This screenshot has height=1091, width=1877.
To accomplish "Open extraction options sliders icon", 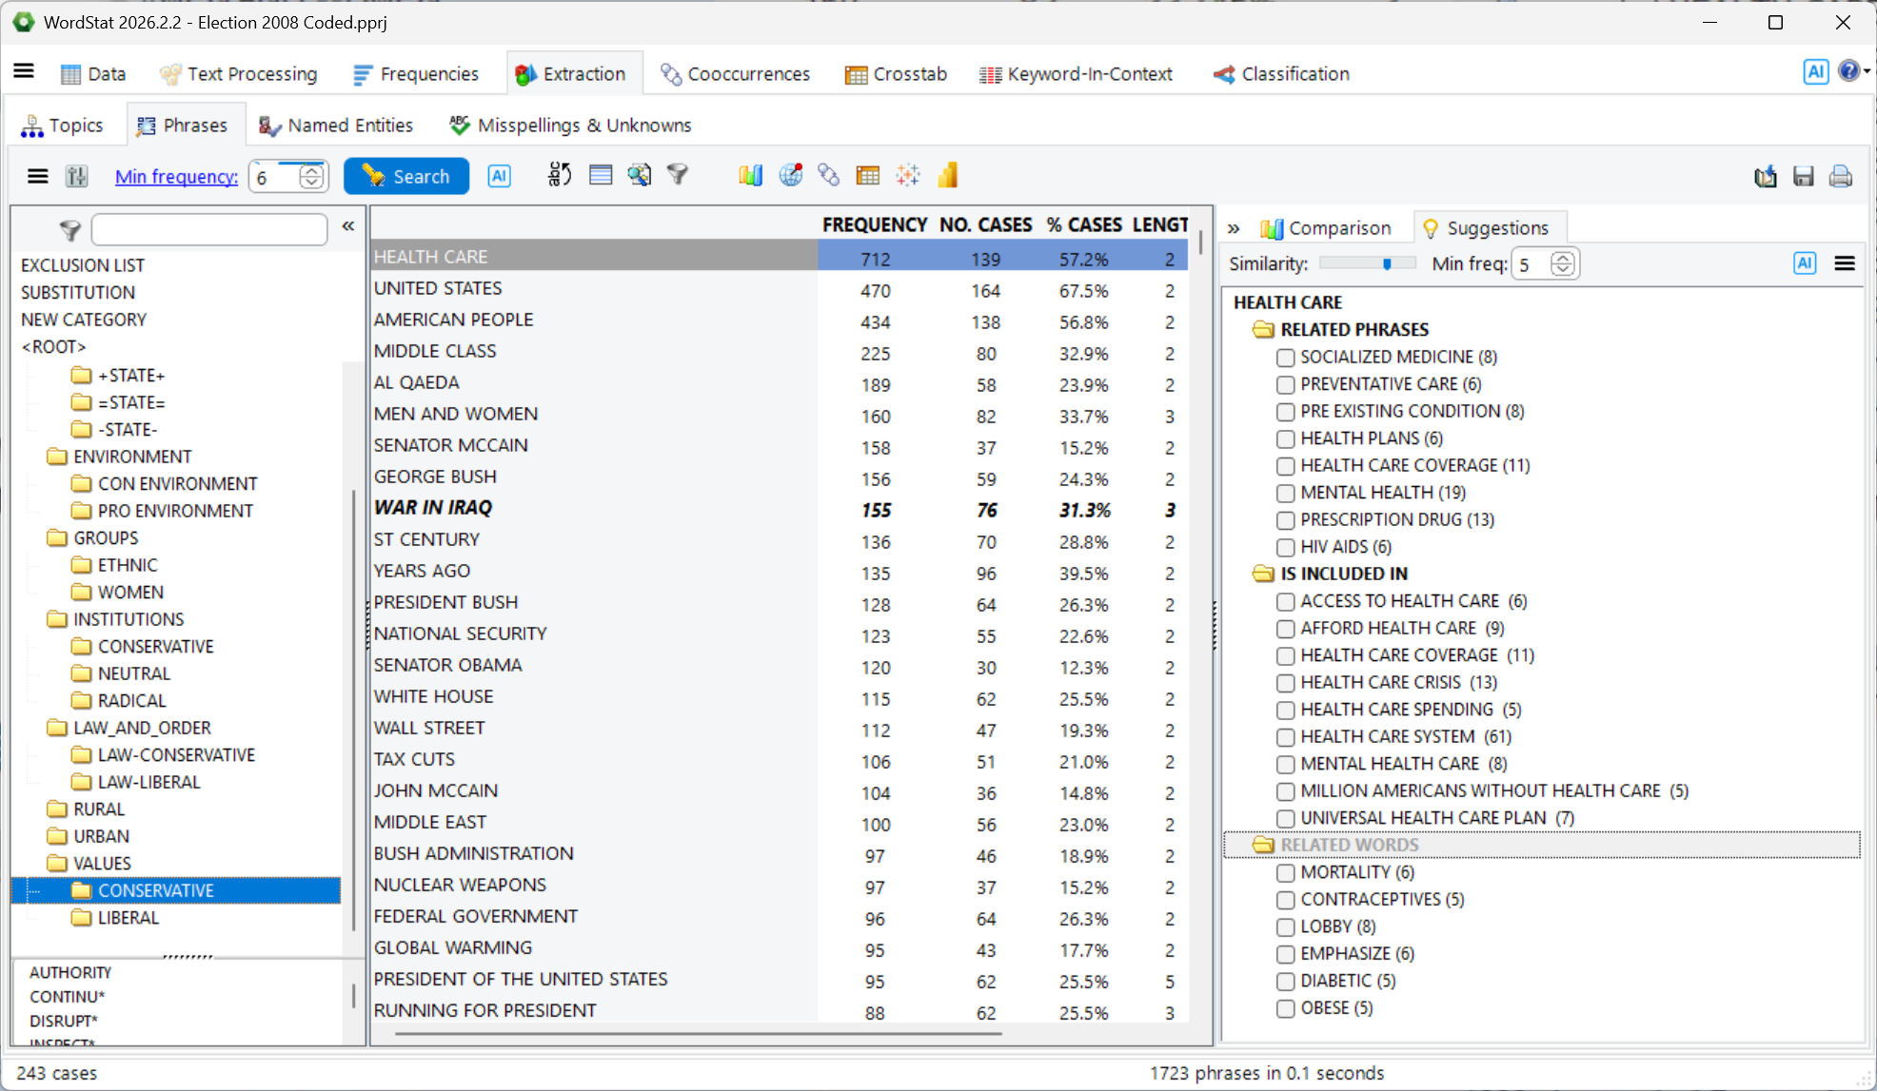I will [76, 176].
